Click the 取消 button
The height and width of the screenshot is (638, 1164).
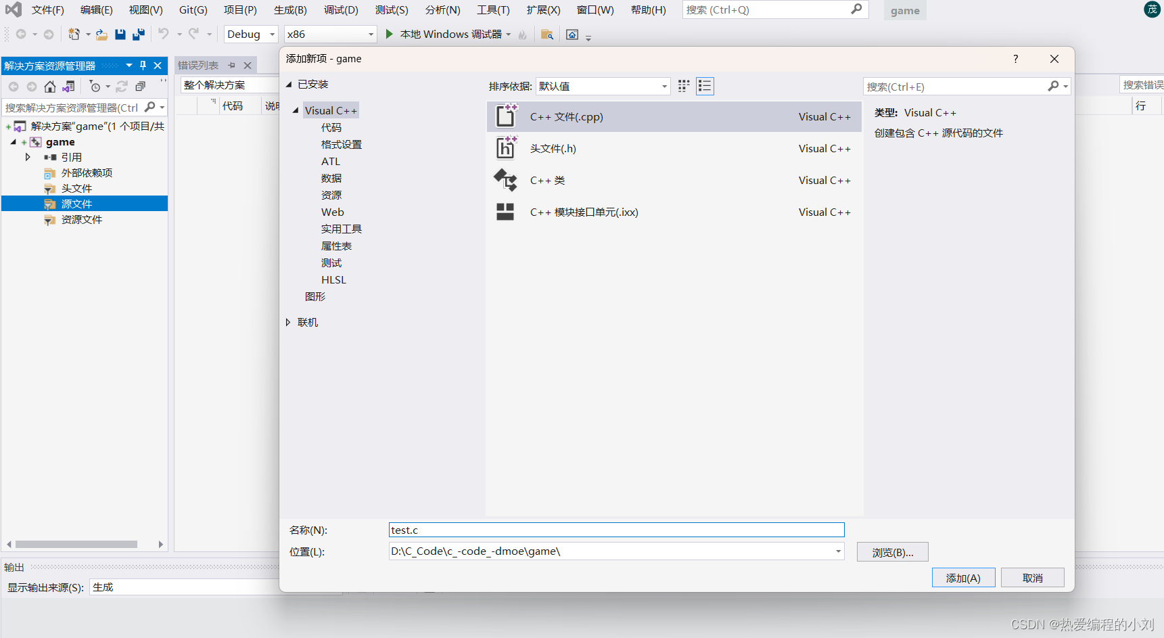tap(1033, 578)
